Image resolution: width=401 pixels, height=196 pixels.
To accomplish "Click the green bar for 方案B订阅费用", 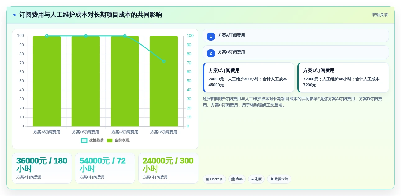I will pos(86,81).
